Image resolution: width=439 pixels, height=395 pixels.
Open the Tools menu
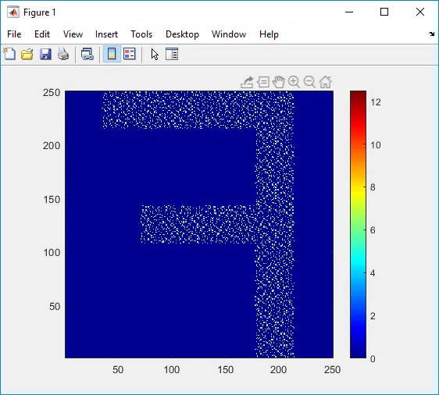tap(141, 34)
